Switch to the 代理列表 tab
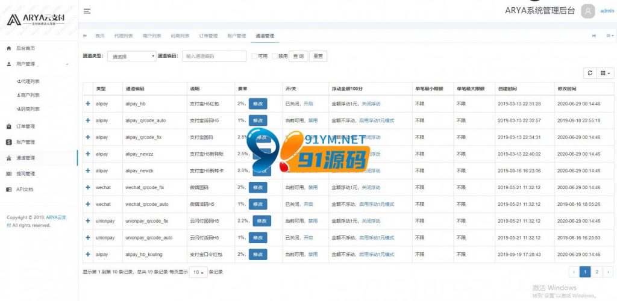Image resolution: width=617 pixels, height=301 pixels. point(124,36)
